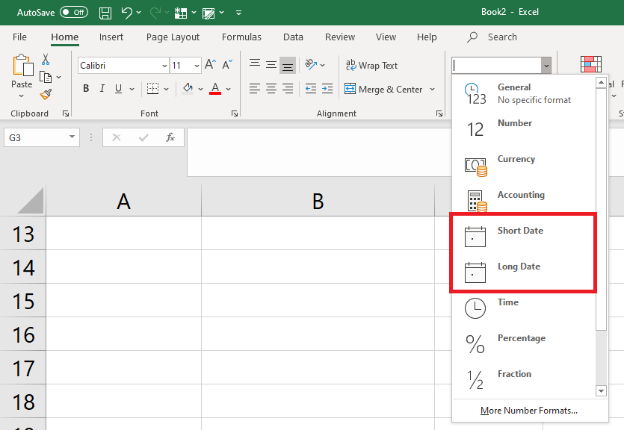Switch to the Page Layout tab
The width and height of the screenshot is (624, 430).
tap(173, 37)
